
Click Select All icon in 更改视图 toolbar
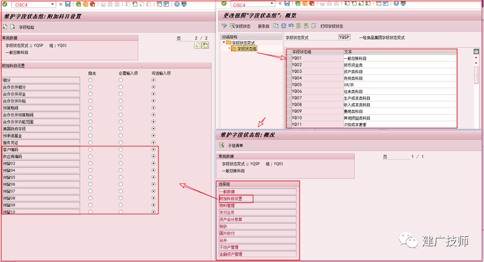[298, 26]
